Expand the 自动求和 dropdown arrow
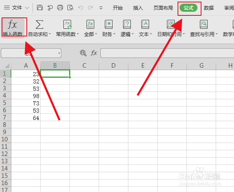234x192 pixels. [50, 34]
